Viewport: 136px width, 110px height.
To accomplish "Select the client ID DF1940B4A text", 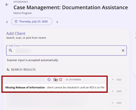I will point(73,80).
